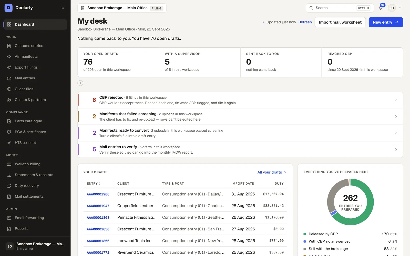Open All your drafts link
The width and height of the screenshot is (410, 256).
coord(272,172)
